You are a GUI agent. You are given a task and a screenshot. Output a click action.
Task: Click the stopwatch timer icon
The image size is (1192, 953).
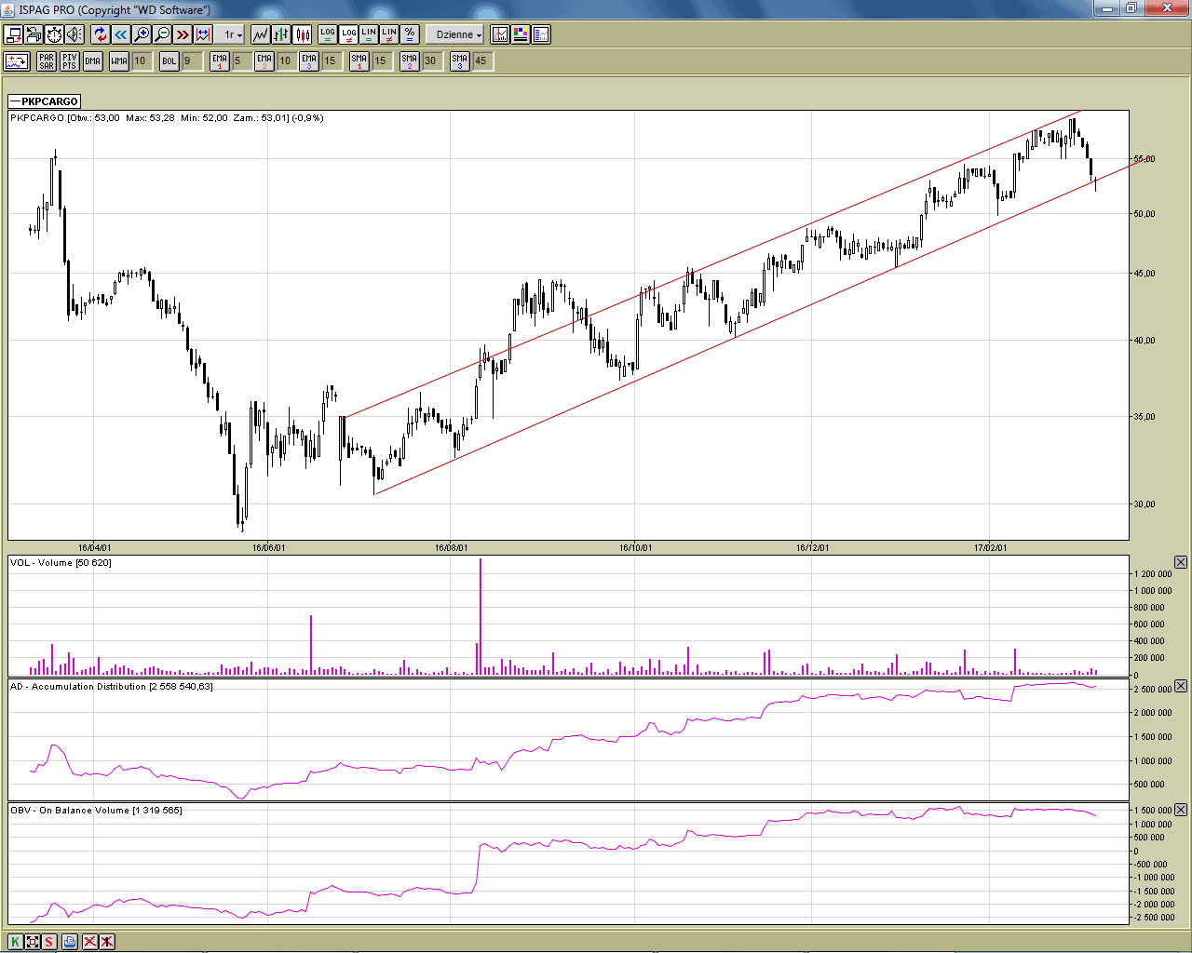pyautogui.click(x=54, y=34)
